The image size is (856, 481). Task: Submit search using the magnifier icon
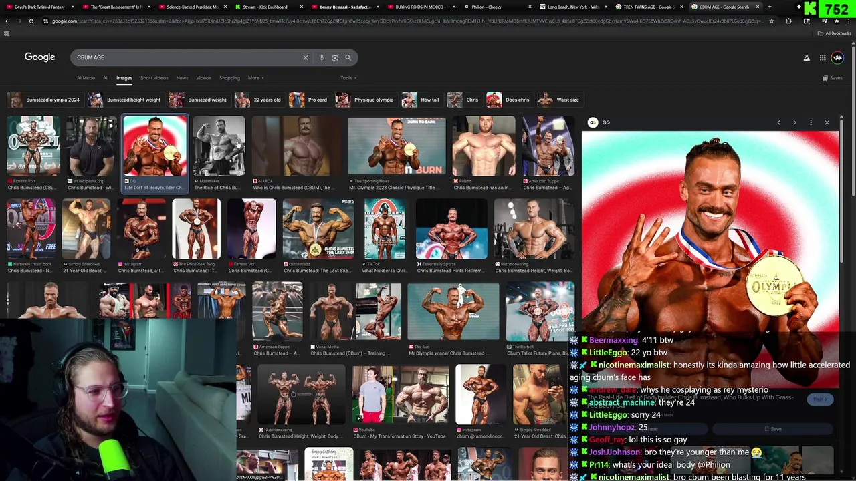(x=348, y=57)
